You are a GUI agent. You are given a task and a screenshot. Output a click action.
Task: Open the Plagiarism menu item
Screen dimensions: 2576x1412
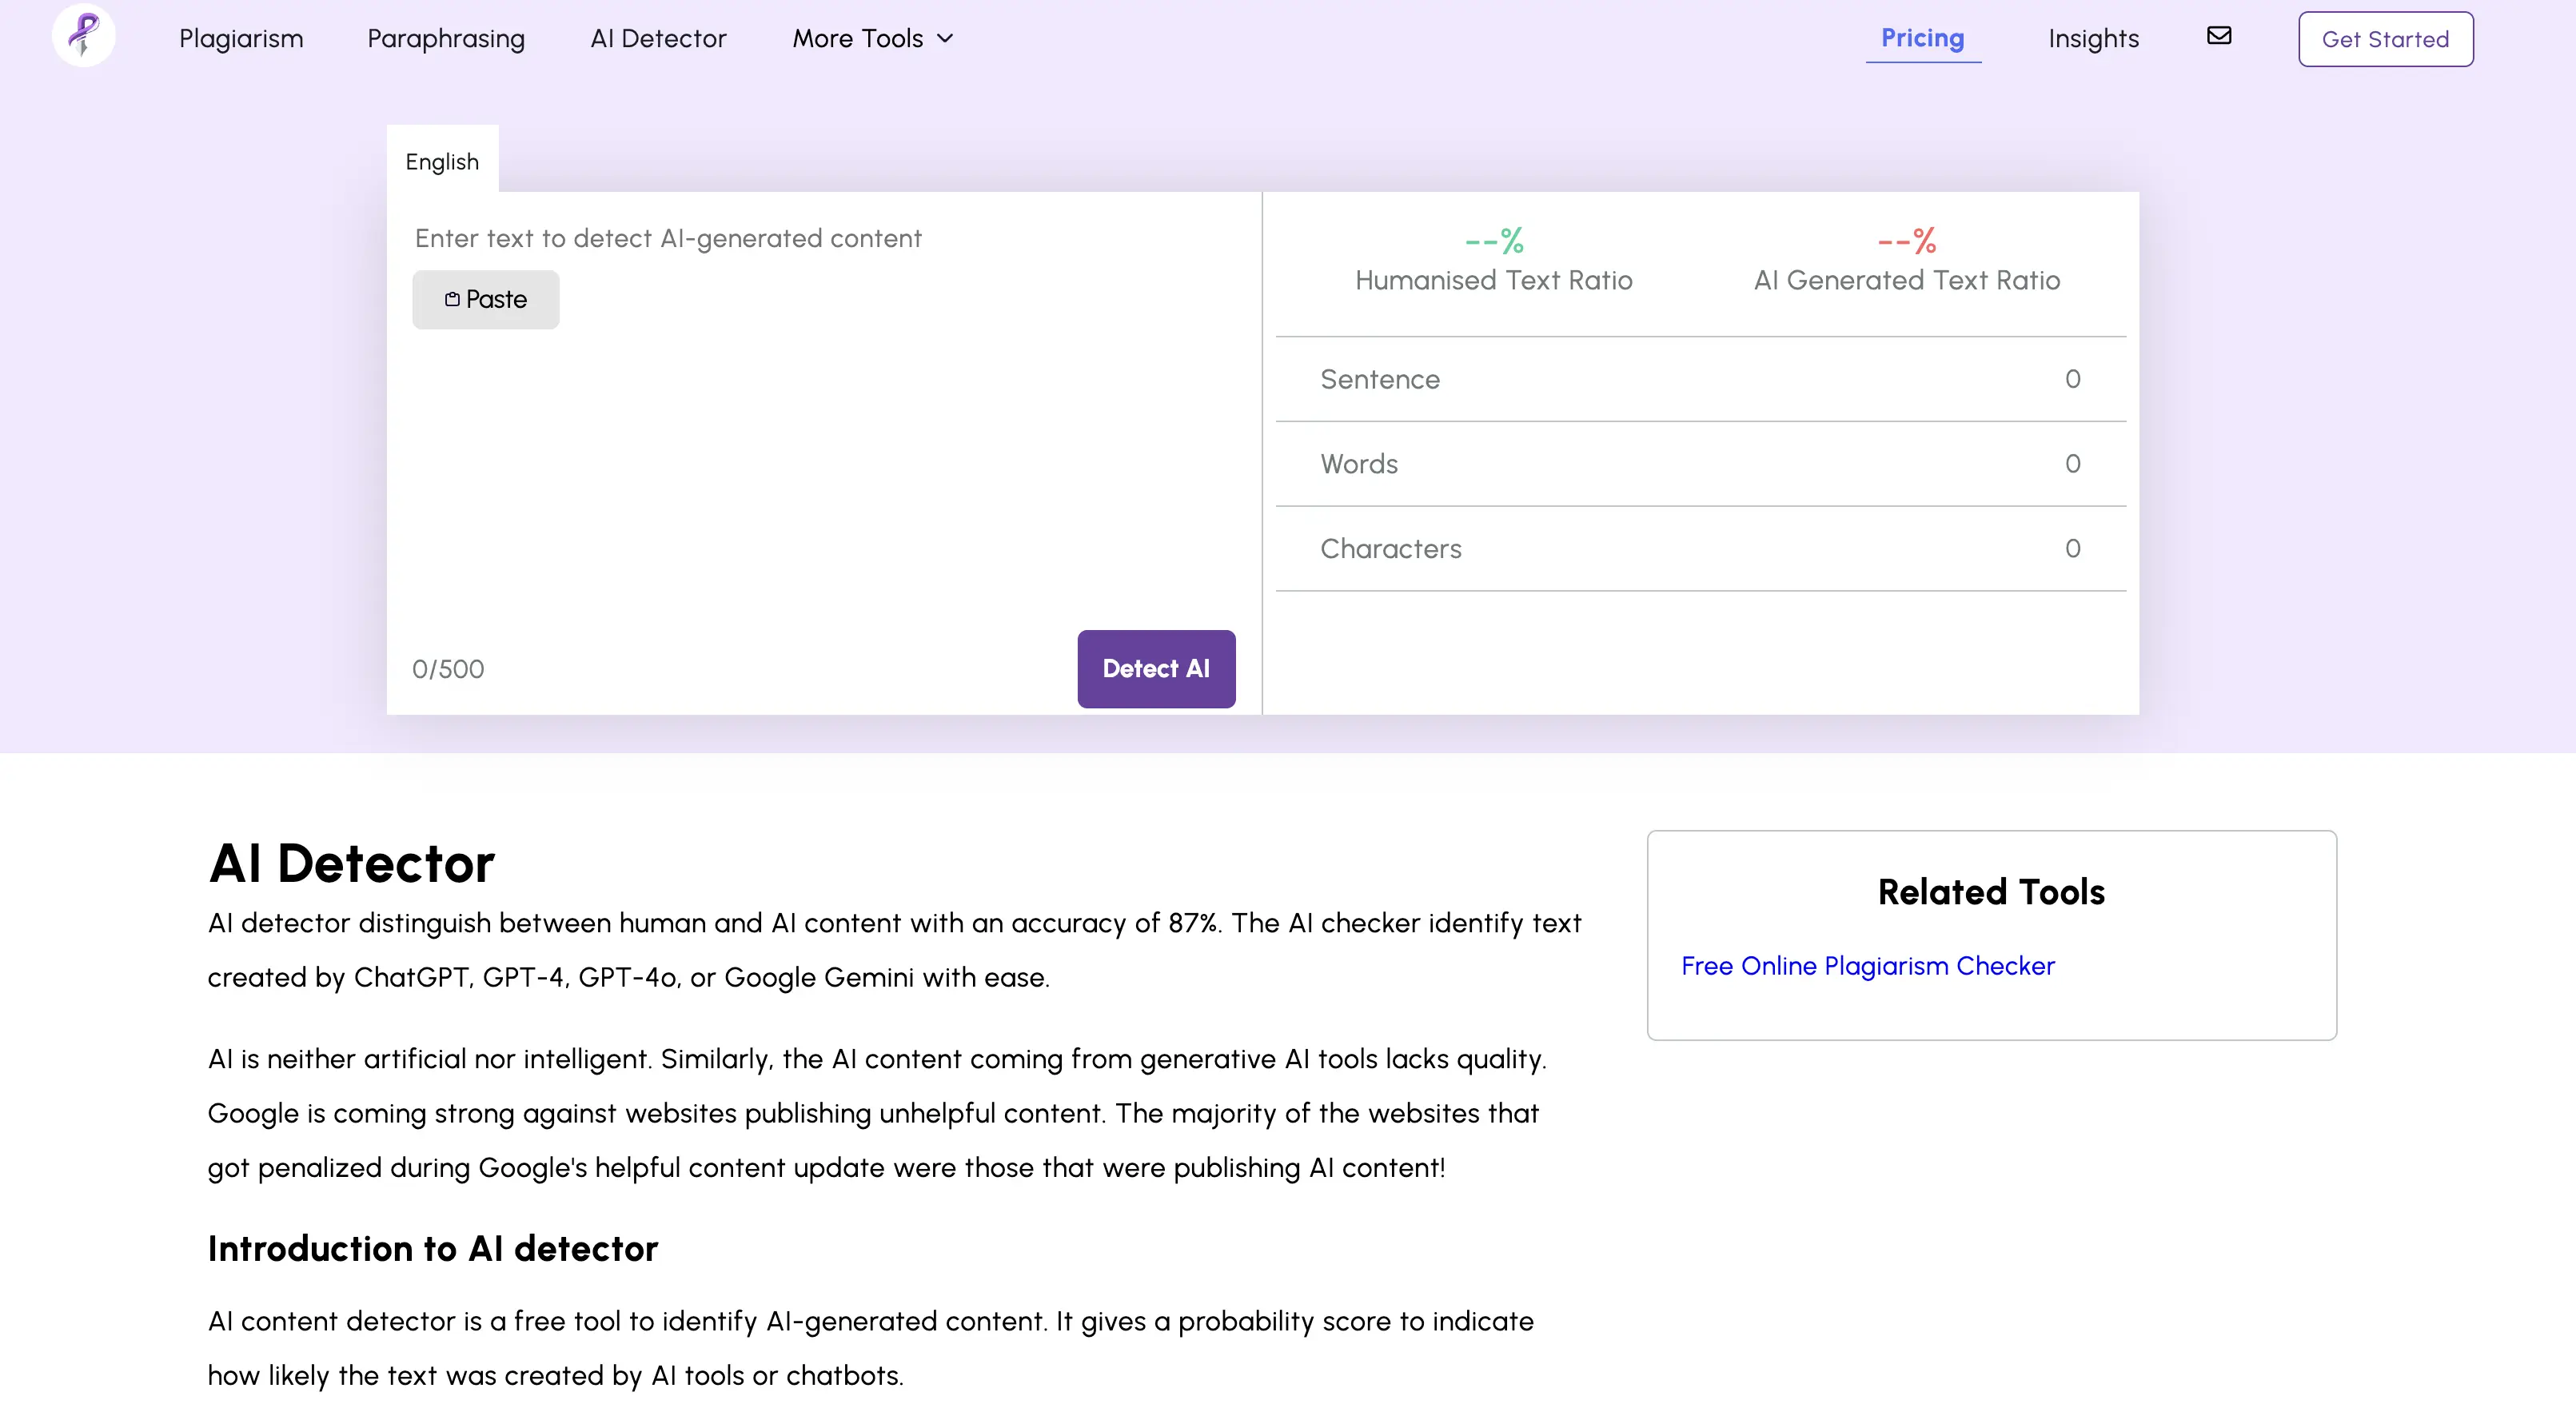[241, 39]
